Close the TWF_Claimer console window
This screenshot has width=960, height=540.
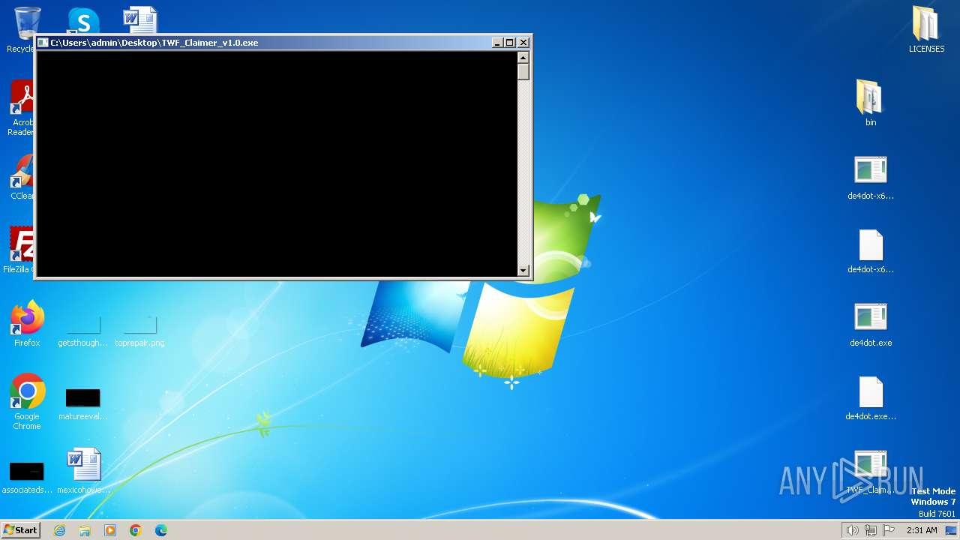pyautogui.click(x=523, y=43)
